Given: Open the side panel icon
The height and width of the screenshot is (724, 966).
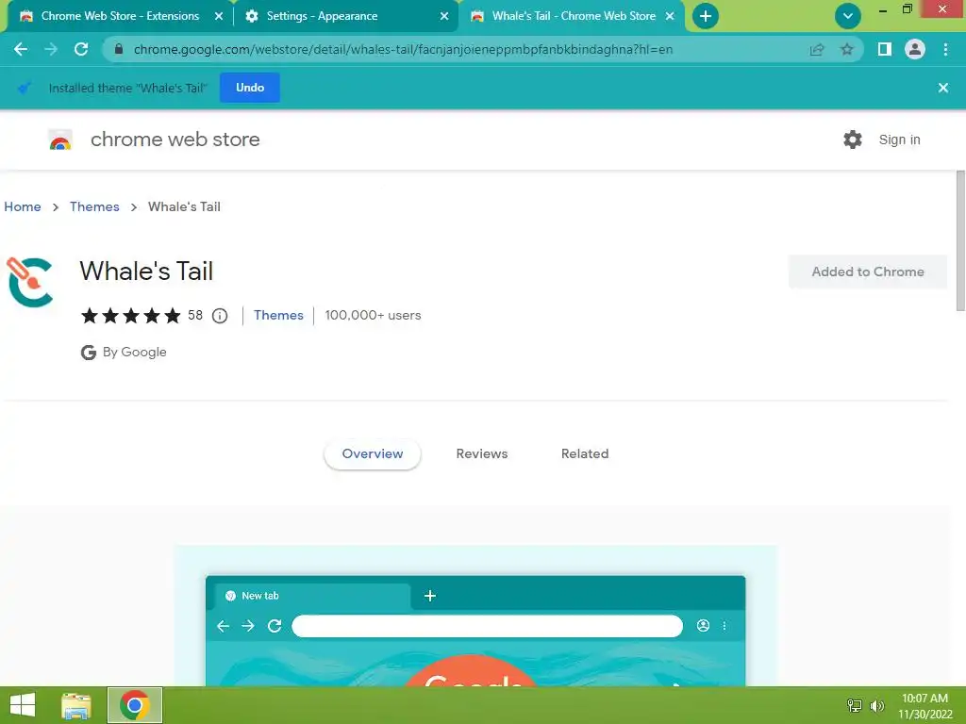Looking at the screenshot, I should click(885, 49).
